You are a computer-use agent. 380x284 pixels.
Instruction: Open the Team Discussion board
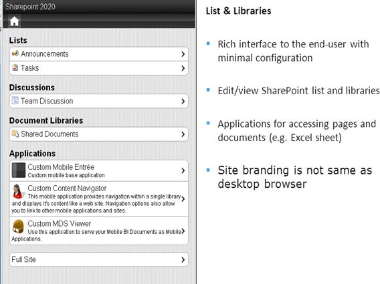click(x=99, y=101)
